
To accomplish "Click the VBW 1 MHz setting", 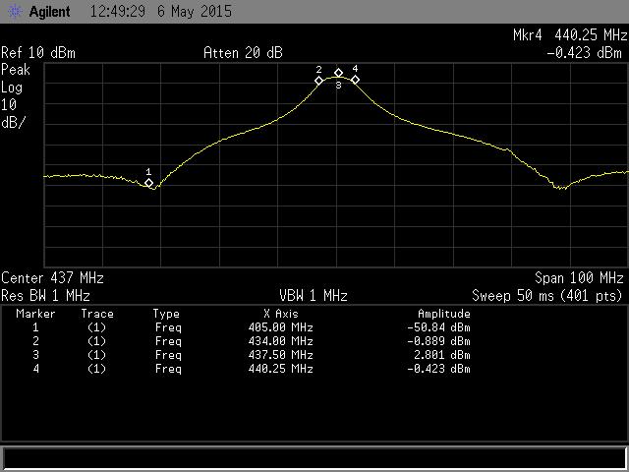I will click(x=313, y=295).
